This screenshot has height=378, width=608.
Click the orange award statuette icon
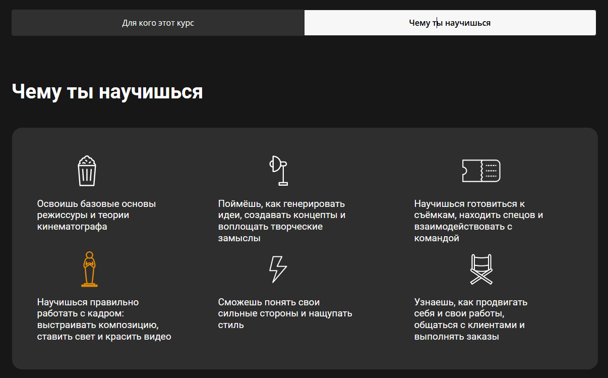[x=89, y=269]
